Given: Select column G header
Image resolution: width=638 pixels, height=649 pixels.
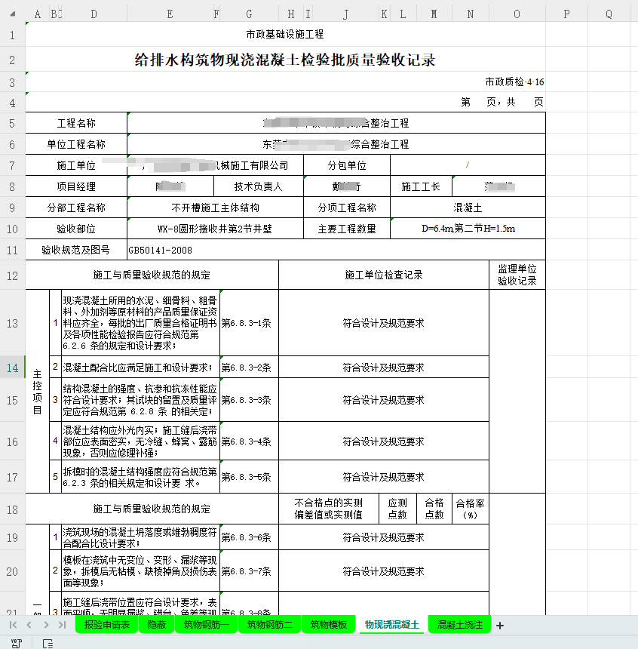Looking at the screenshot, I should [x=249, y=14].
